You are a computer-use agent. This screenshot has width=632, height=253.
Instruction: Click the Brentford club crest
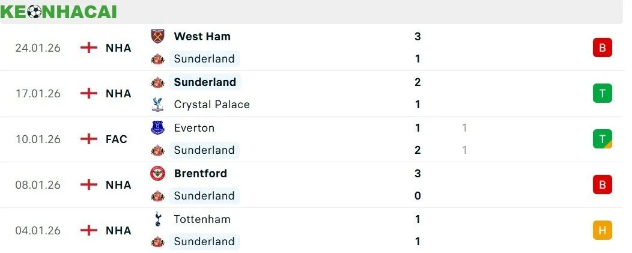[157, 173]
